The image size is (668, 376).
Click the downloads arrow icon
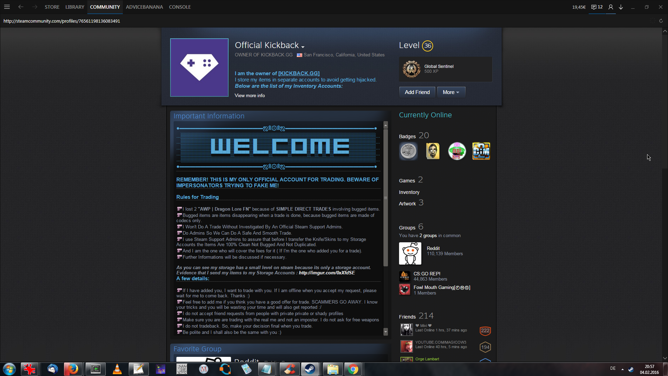coord(621,7)
